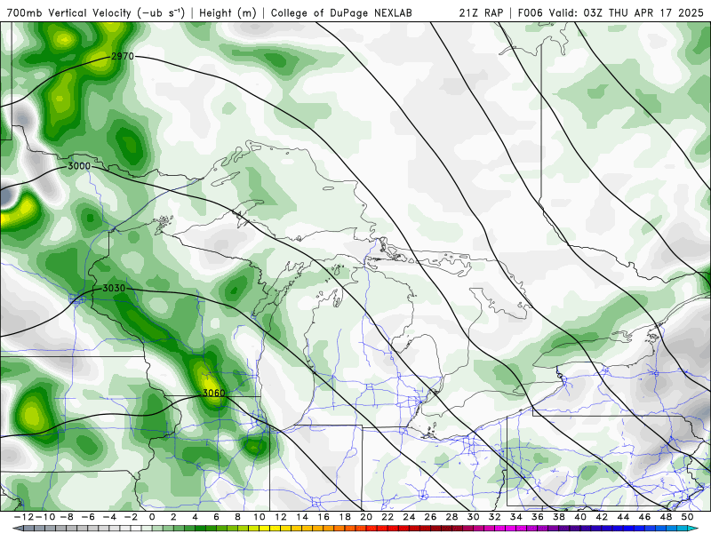The height and width of the screenshot is (533, 711).
Task: Click the 42 value on the color scale
Action: pyautogui.click(x=602, y=517)
